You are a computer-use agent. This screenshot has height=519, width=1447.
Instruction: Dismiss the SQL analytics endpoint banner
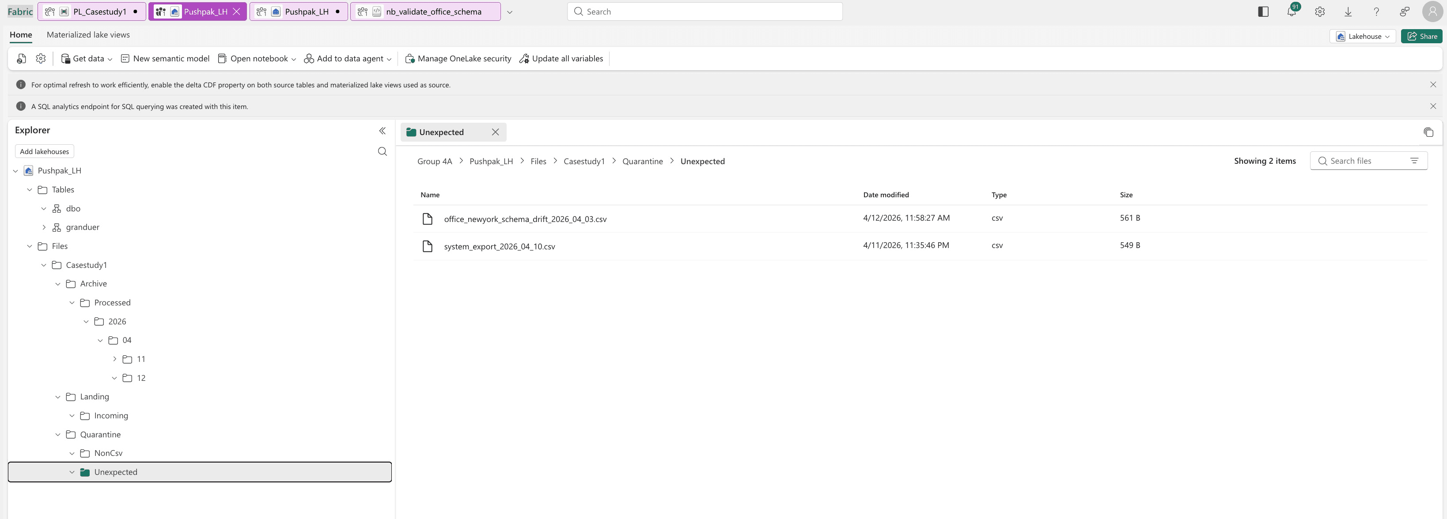coord(1433,106)
